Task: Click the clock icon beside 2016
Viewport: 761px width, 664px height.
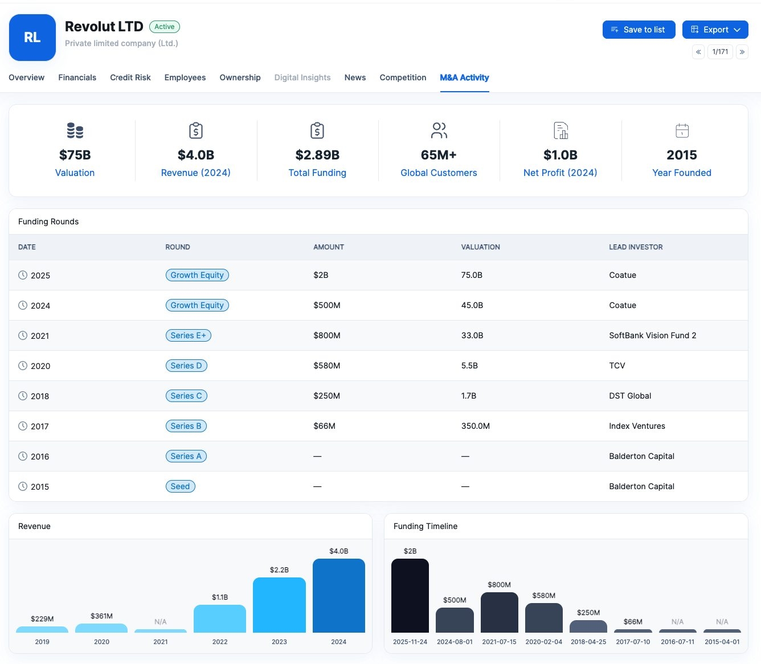Action: pos(23,456)
